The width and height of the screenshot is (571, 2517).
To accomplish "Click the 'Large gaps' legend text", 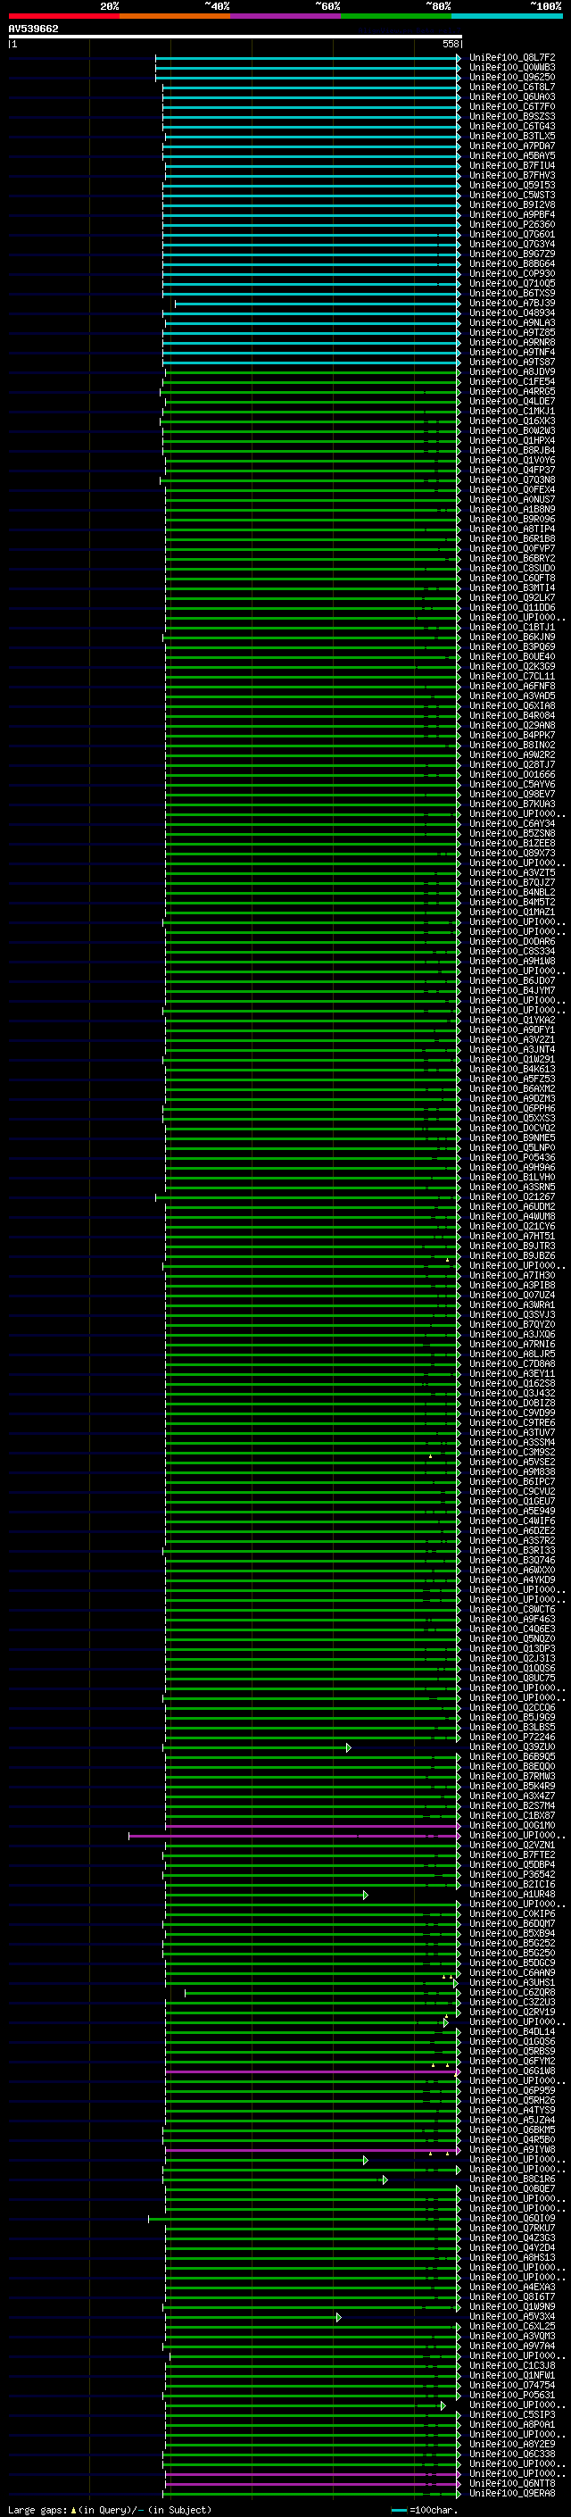I will [x=37, y=2510].
